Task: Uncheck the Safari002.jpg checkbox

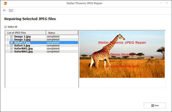Action: [11, 52]
